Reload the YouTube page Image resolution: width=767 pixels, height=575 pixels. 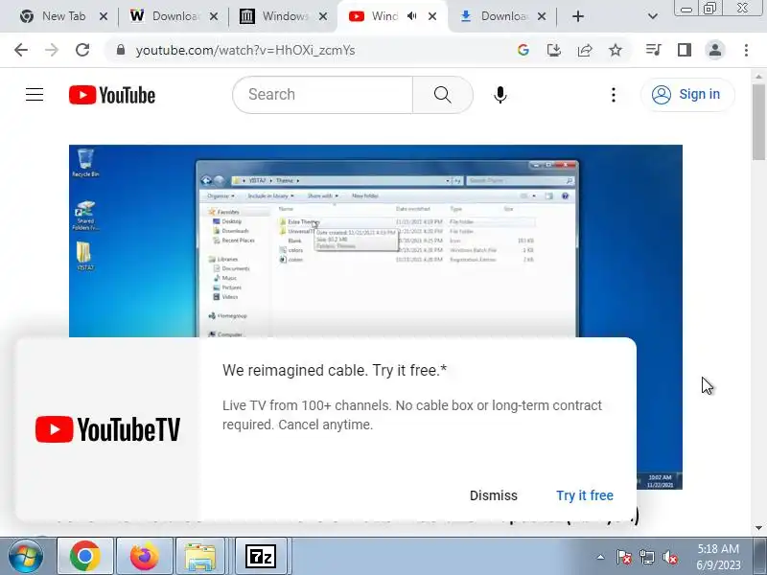[x=82, y=50]
